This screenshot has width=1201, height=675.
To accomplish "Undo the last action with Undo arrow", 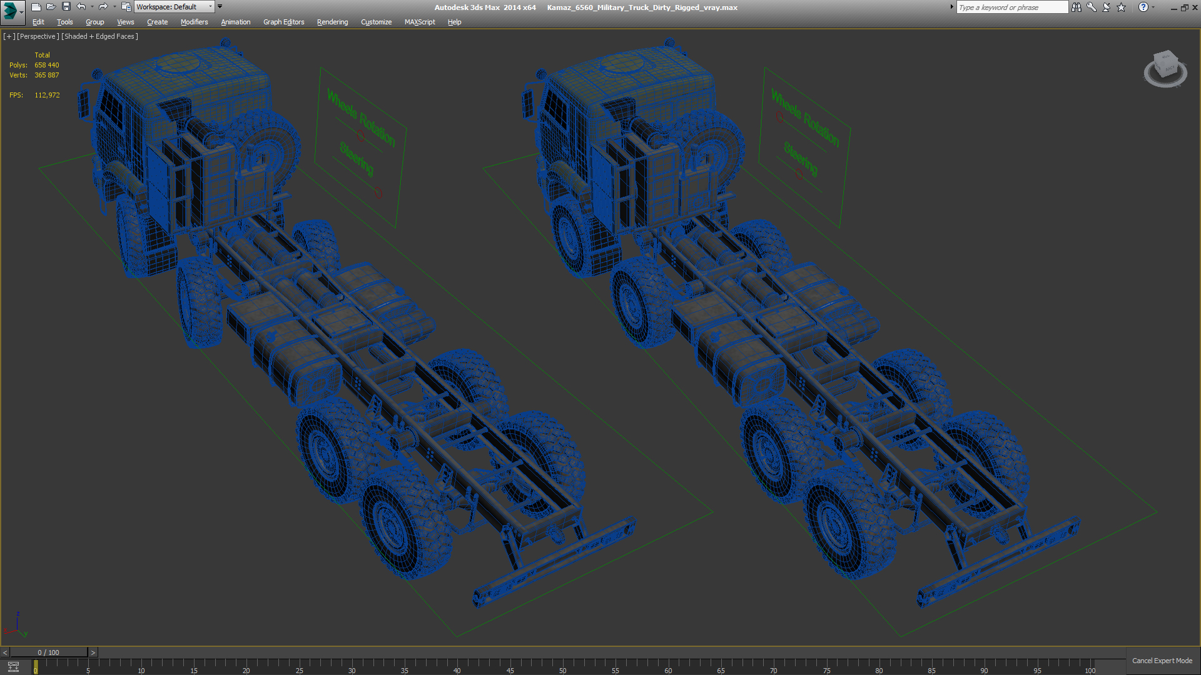I will tap(81, 7).
